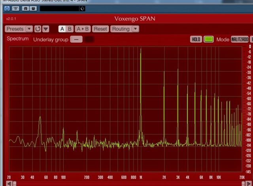Copy state A to B

tap(83, 29)
